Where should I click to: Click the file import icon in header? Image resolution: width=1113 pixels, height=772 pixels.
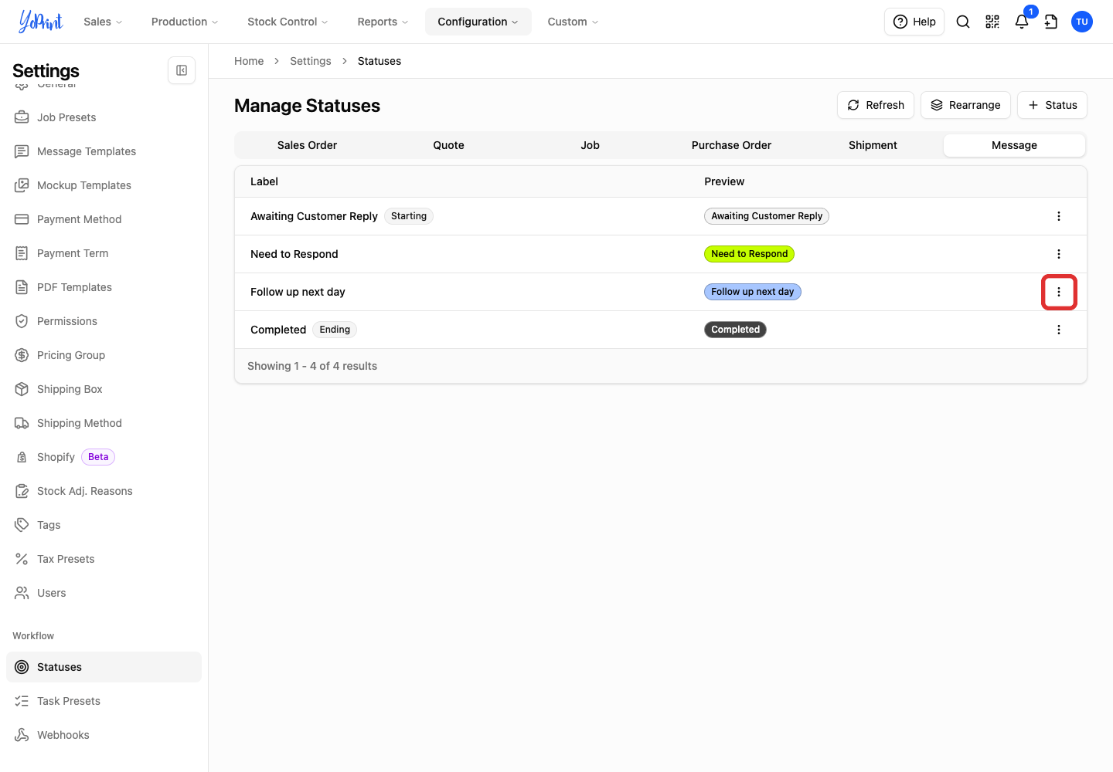pyautogui.click(x=1051, y=22)
